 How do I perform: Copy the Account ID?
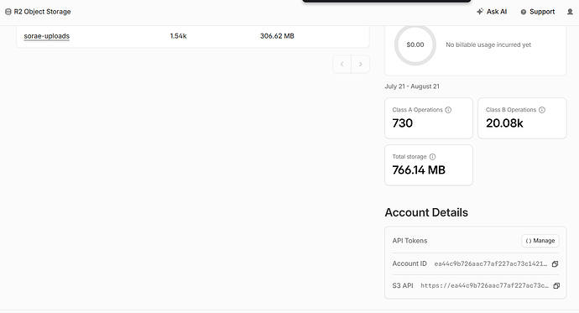[x=555, y=263]
